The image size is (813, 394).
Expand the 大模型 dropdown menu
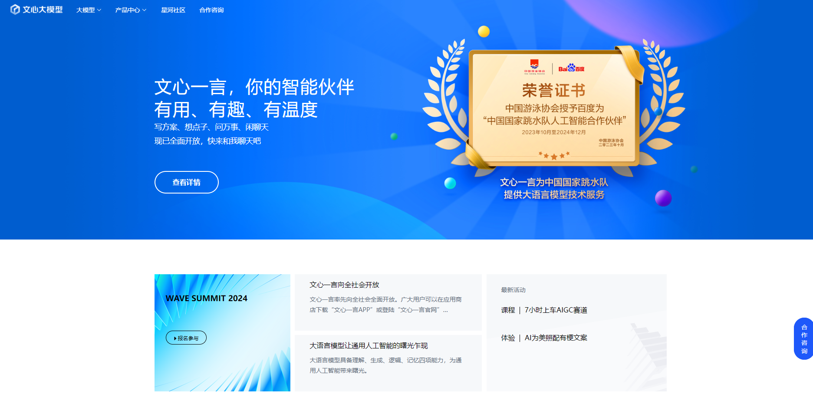coord(89,10)
